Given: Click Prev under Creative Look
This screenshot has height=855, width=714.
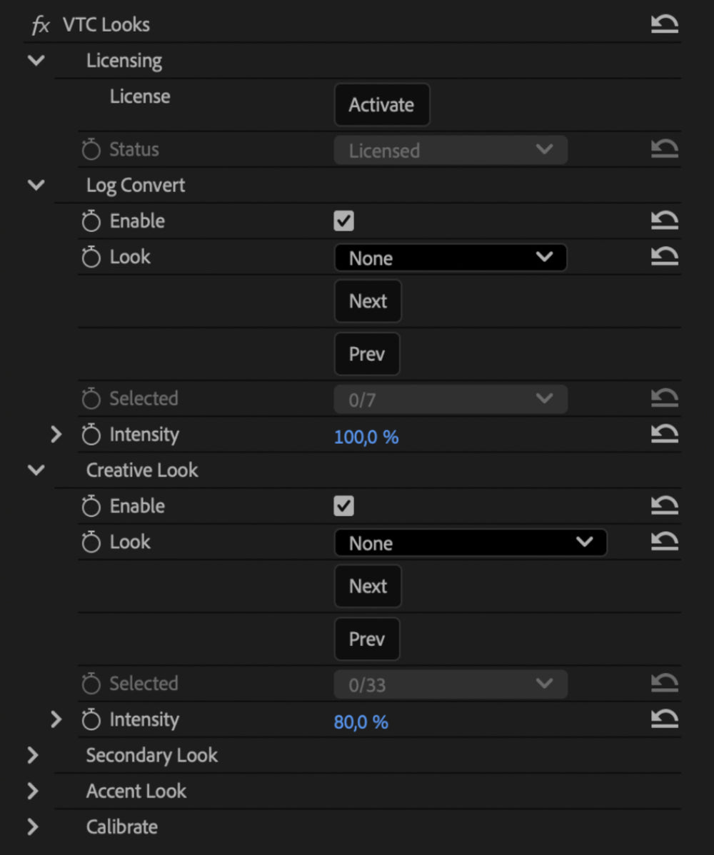Looking at the screenshot, I should coord(366,639).
